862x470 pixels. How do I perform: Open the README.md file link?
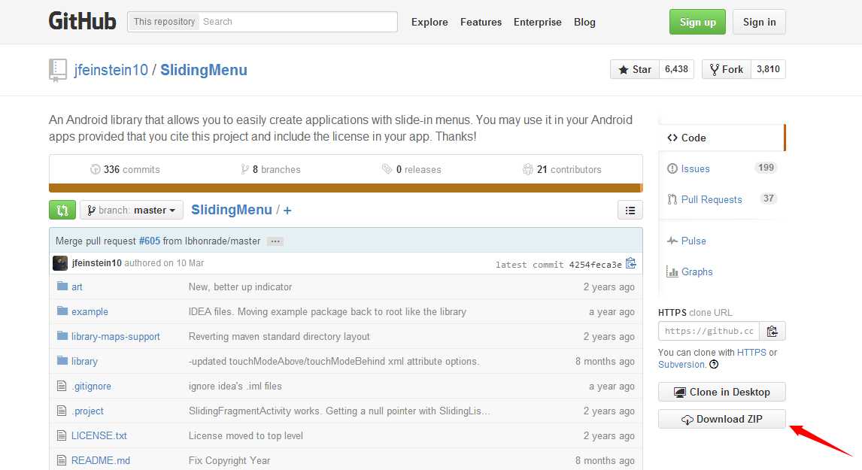click(x=101, y=461)
